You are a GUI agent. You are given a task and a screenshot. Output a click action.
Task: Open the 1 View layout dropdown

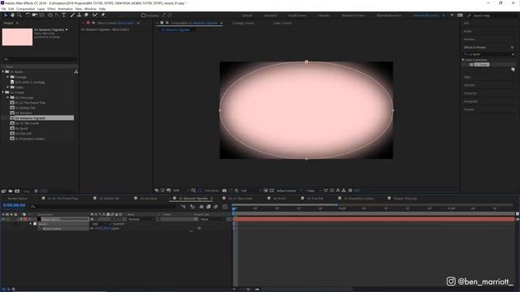313,191
